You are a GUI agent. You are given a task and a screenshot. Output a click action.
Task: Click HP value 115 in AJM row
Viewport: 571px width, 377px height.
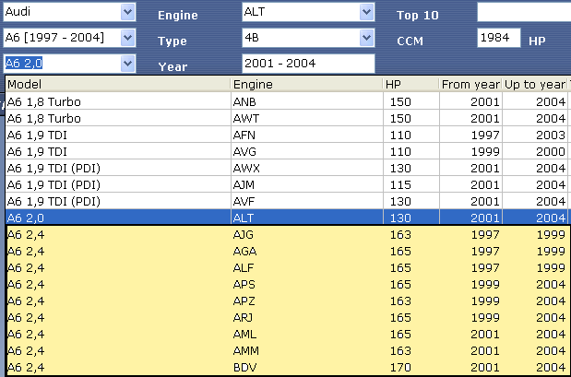400,185
